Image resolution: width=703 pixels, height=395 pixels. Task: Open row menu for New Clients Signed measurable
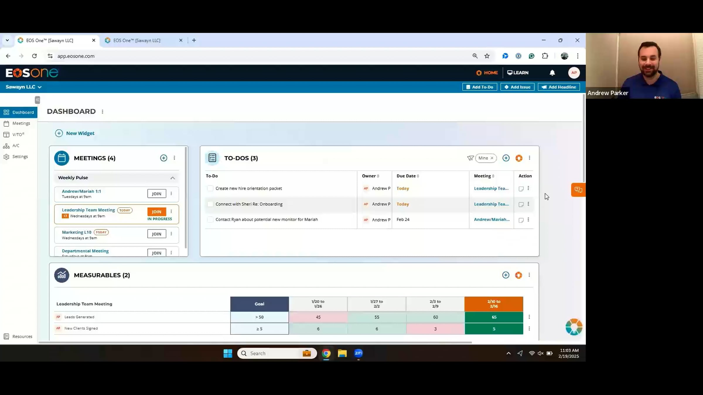529,329
